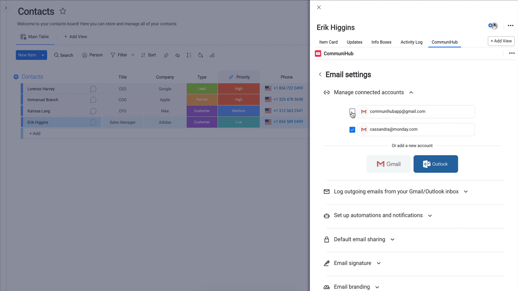Viewport: 518px width, 291px height.
Task: Click the communihubapp@gmail.com account field
Action: pyautogui.click(x=416, y=112)
